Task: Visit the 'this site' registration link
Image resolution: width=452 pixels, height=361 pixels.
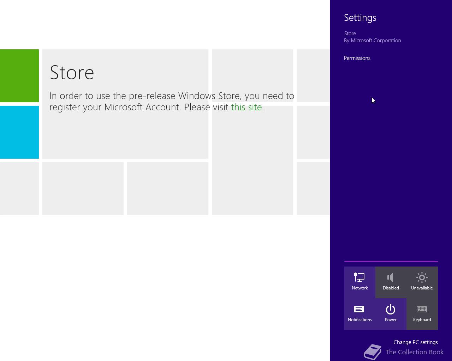Action: click(246, 107)
